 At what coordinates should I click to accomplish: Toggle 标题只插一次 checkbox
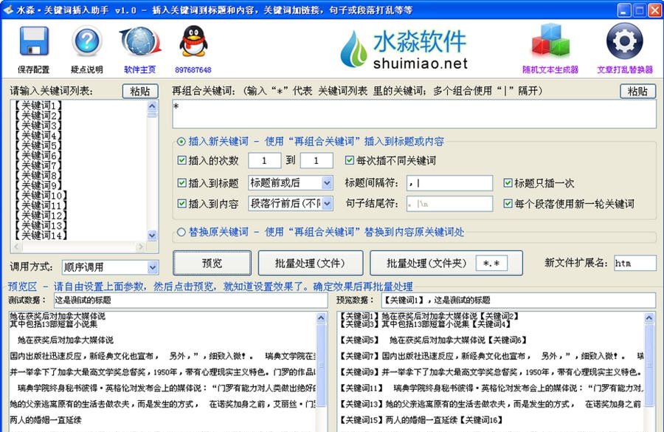(x=508, y=183)
